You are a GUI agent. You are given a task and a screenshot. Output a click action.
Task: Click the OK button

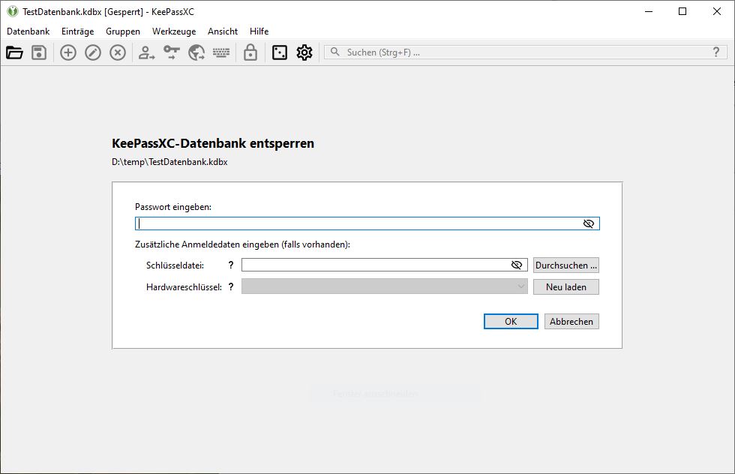511,322
